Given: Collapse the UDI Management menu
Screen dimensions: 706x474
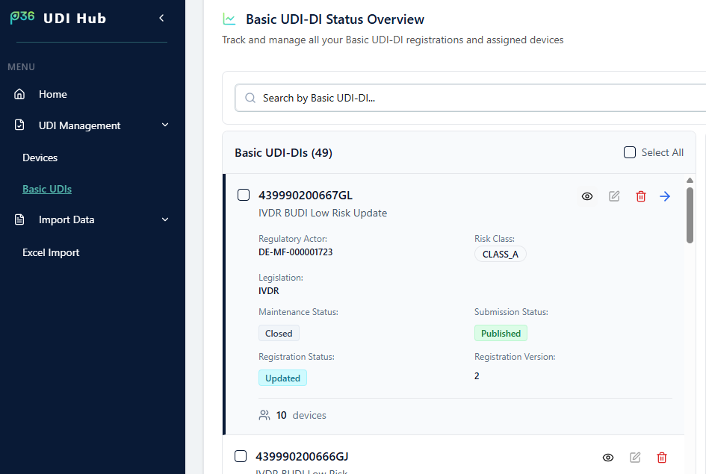Looking at the screenshot, I should (164, 125).
